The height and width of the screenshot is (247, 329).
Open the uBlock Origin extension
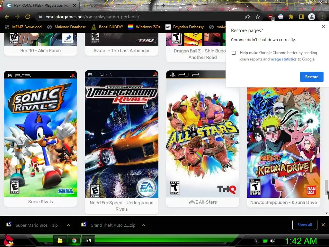click(x=271, y=17)
